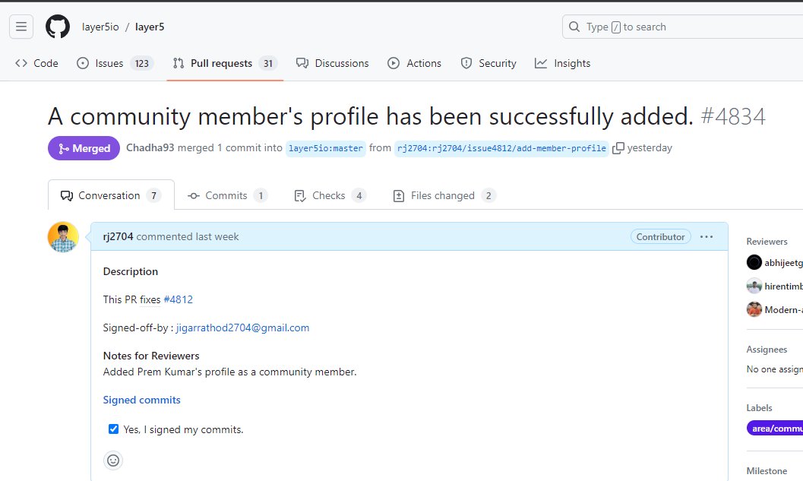
Task: Focus the 'Type / to search' field
Action: tap(682, 27)
